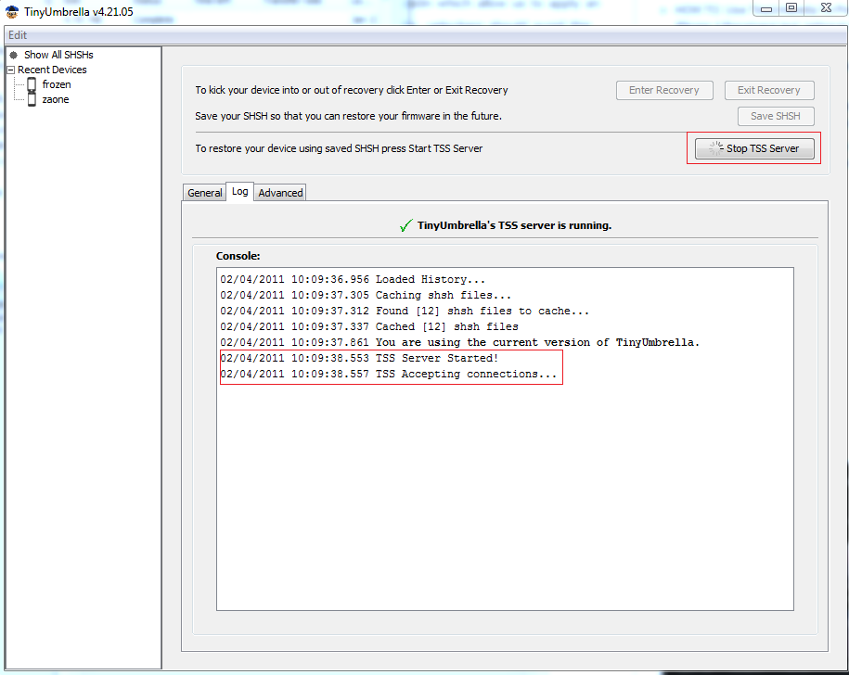
Task: Select the zaone device phone icon
Action: click(x=32, y=99)
